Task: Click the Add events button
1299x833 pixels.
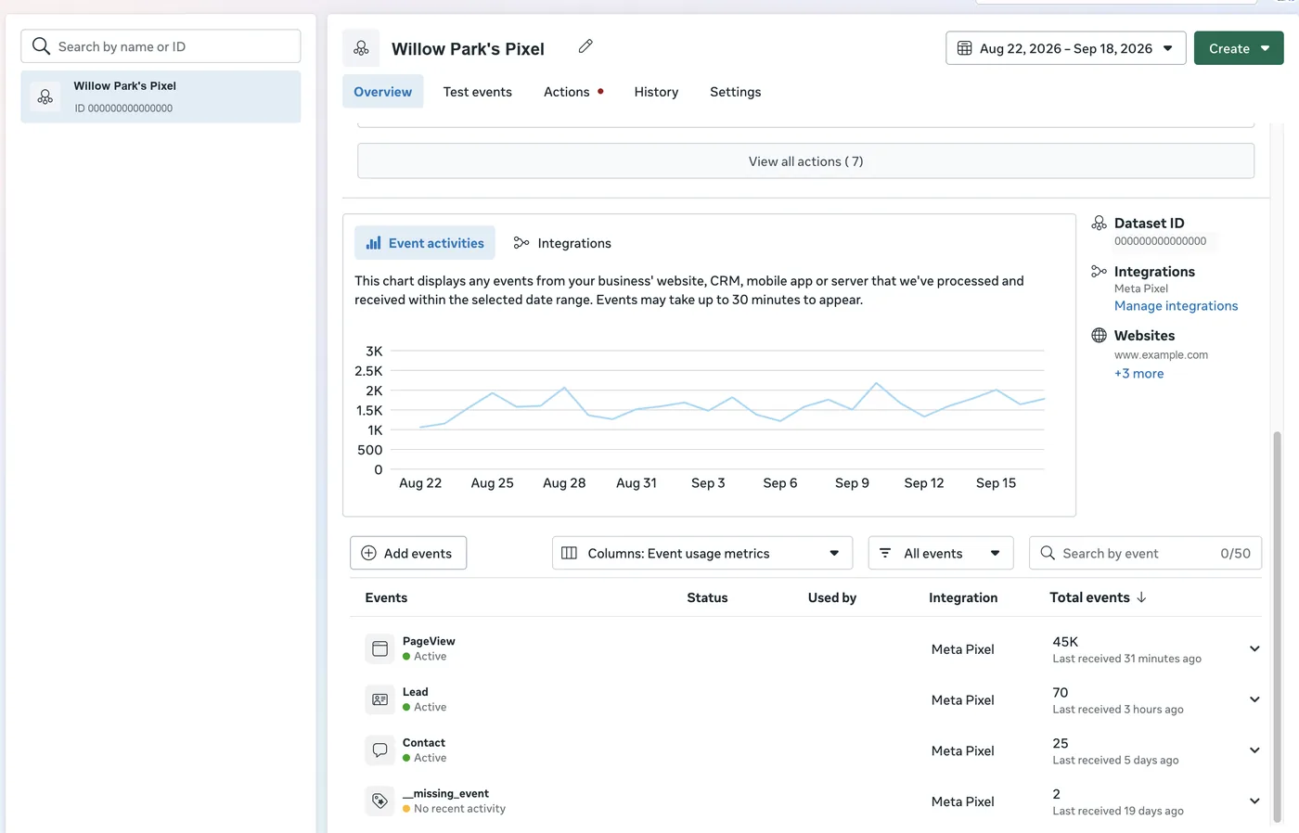Action: point(408,553)
